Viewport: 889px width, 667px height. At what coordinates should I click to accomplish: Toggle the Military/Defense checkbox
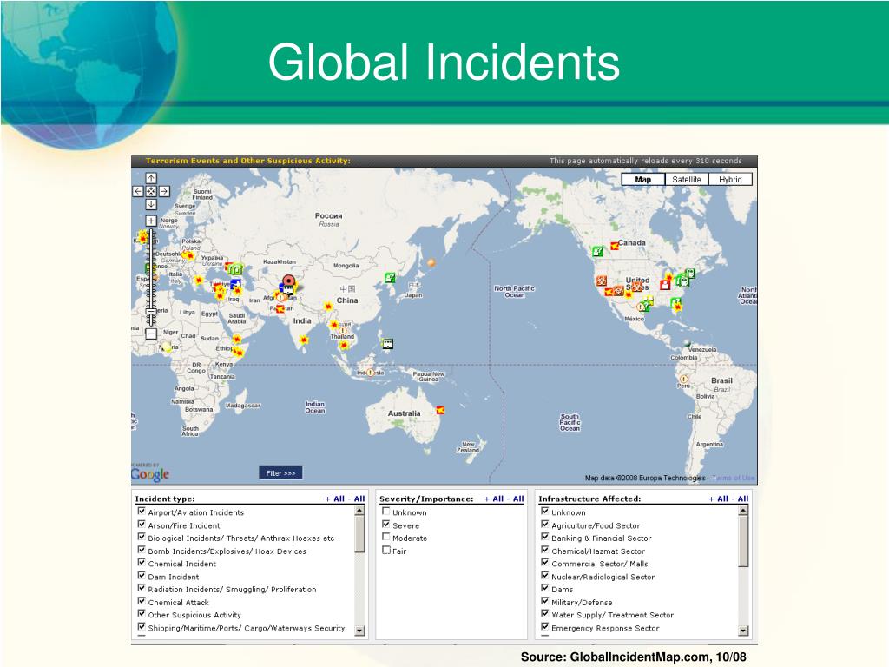tap(545, 601)
